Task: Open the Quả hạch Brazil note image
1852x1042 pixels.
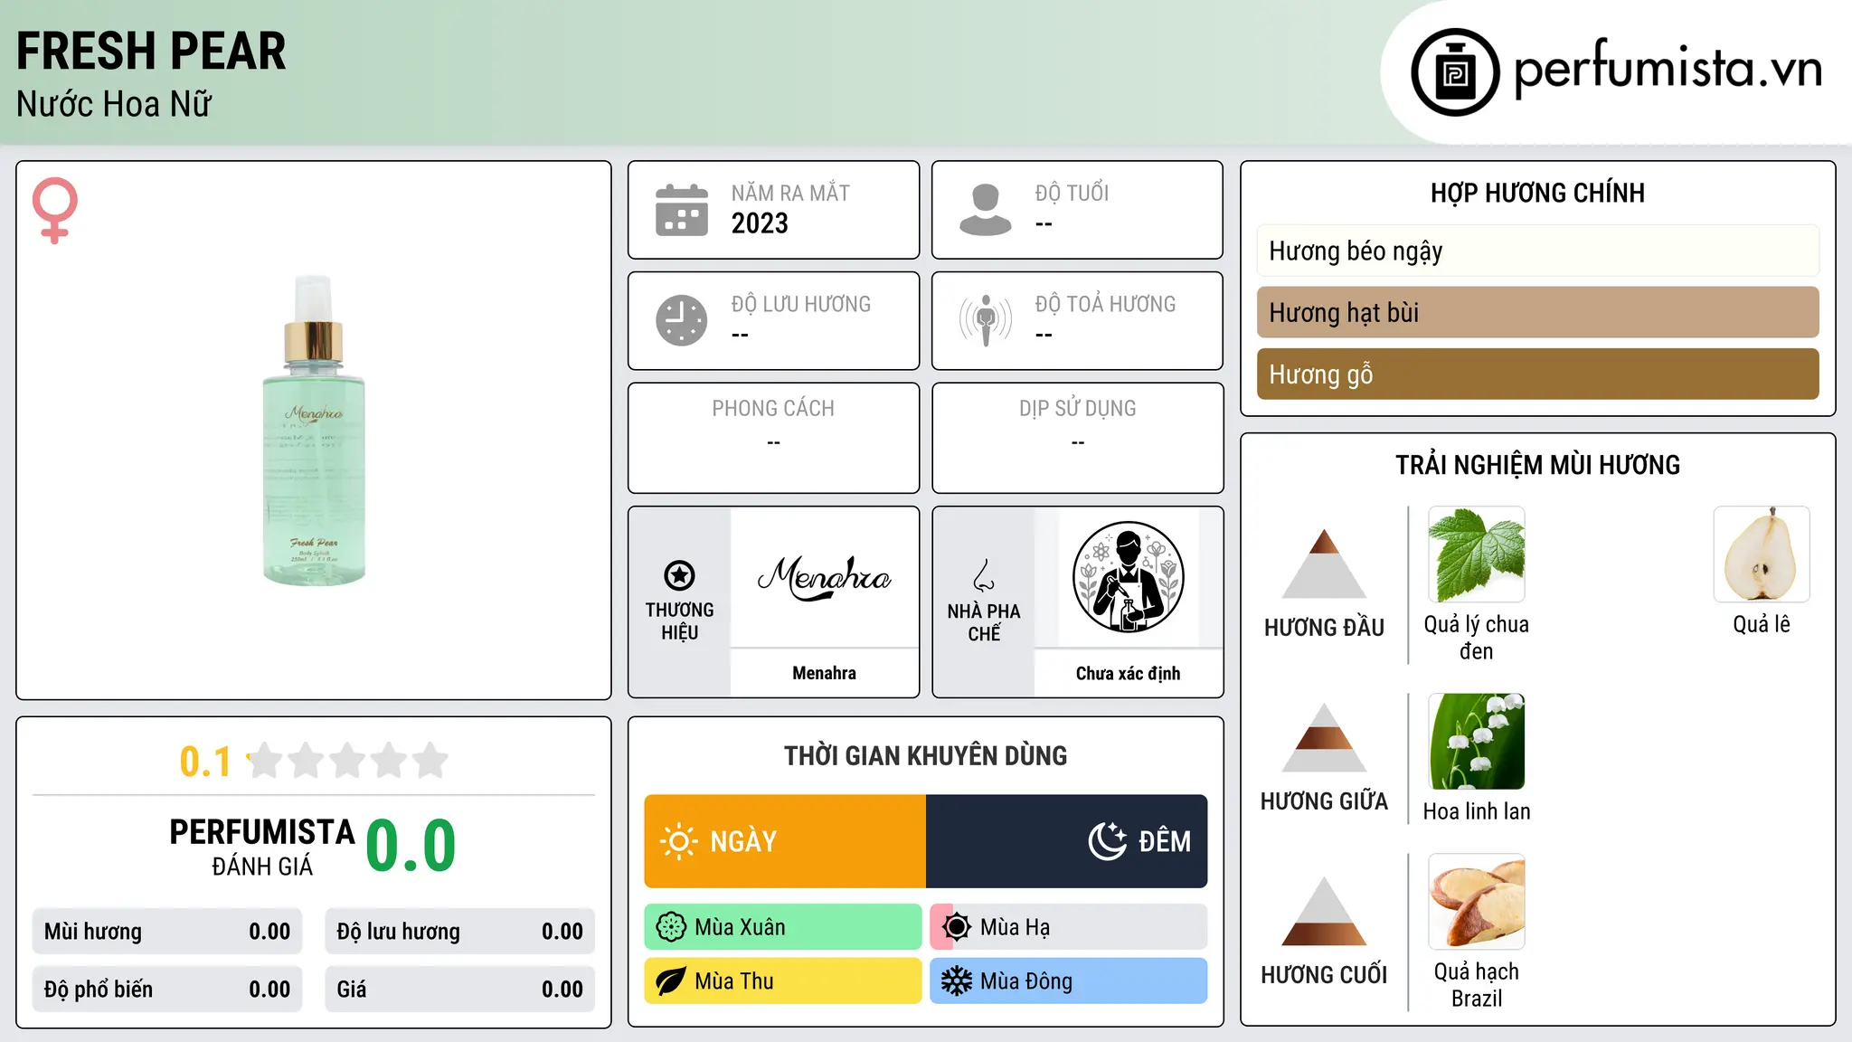Action: pos(1477,902)
